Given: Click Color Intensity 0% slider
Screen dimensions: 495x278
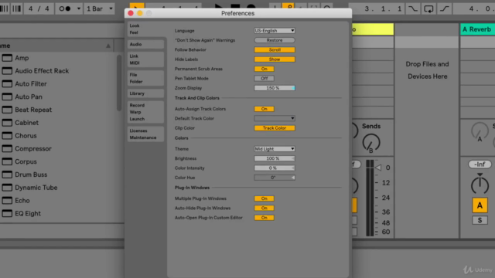Looking at the screenshot, I should click(x=275, y=168).
